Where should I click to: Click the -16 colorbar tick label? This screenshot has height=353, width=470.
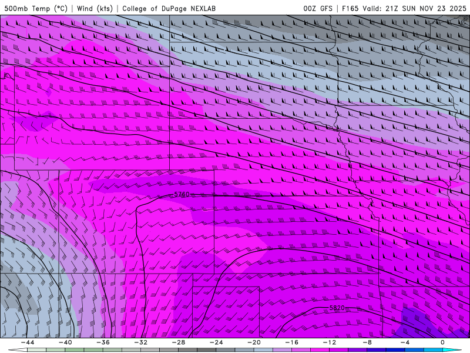click(291, 342)
